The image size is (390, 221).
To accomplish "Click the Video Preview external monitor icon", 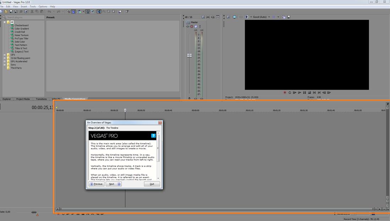I will (234, 17).
